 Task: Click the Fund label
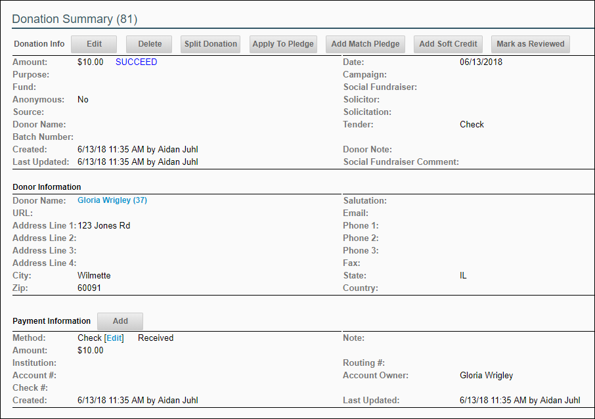(24, 87)
